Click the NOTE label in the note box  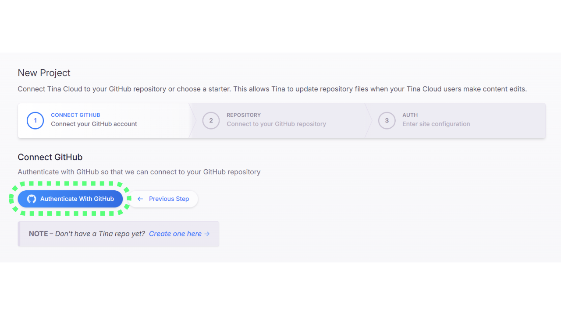(x=39, y=234)
